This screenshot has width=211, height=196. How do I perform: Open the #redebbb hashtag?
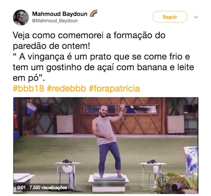coord(66,88)
